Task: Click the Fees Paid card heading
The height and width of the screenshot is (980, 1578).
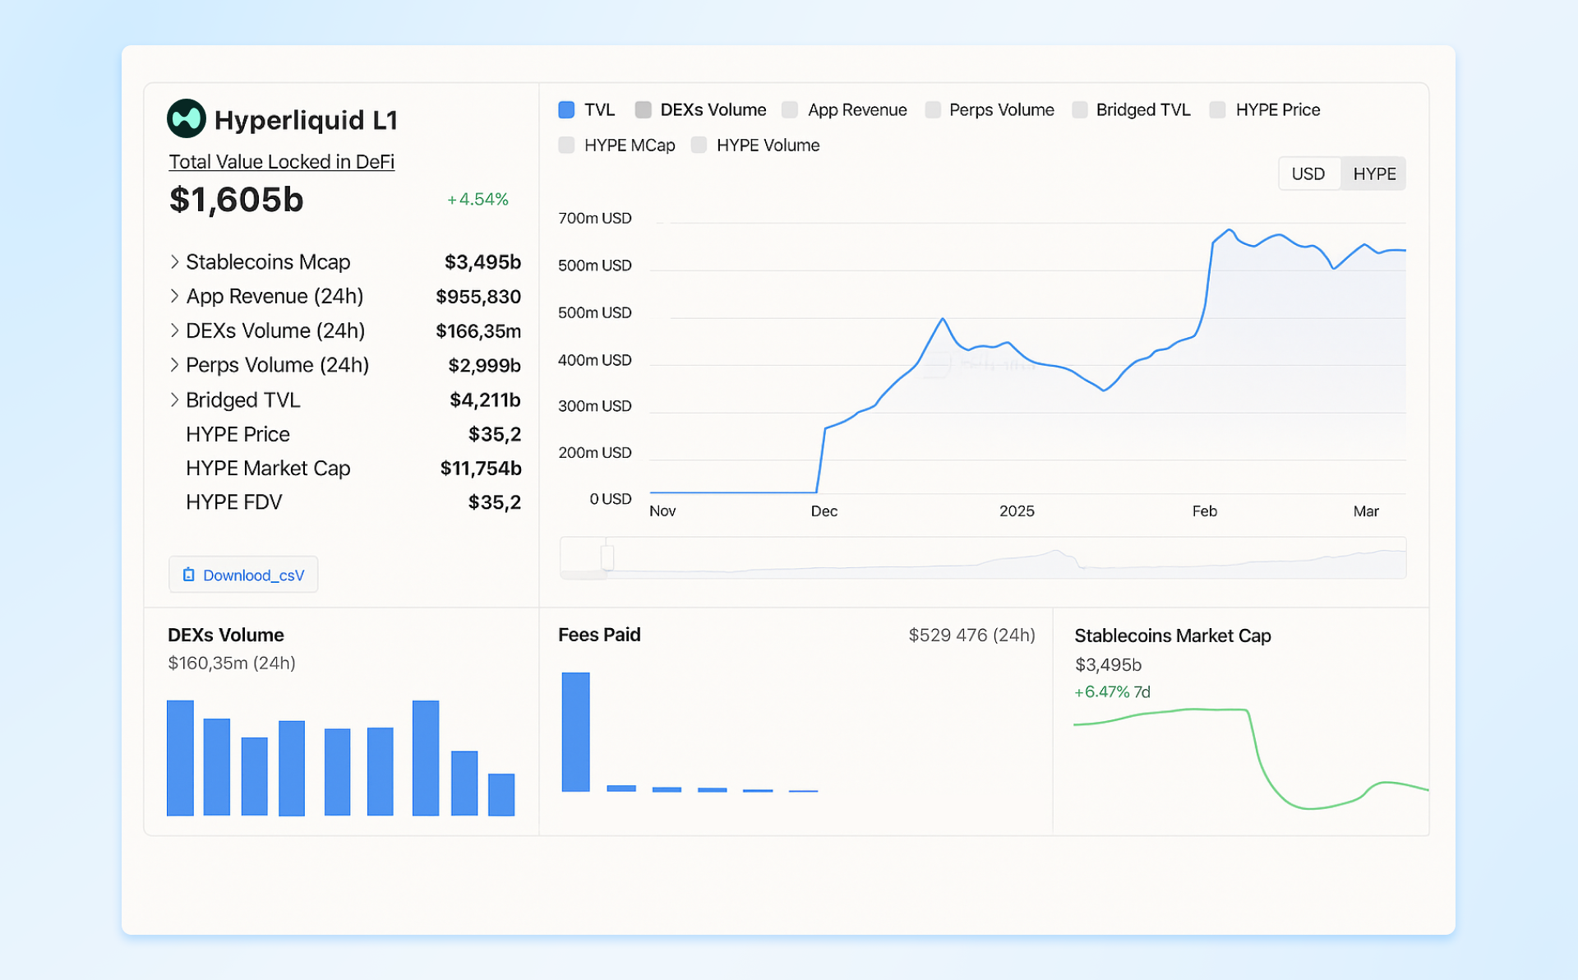Action: (599, 635)
